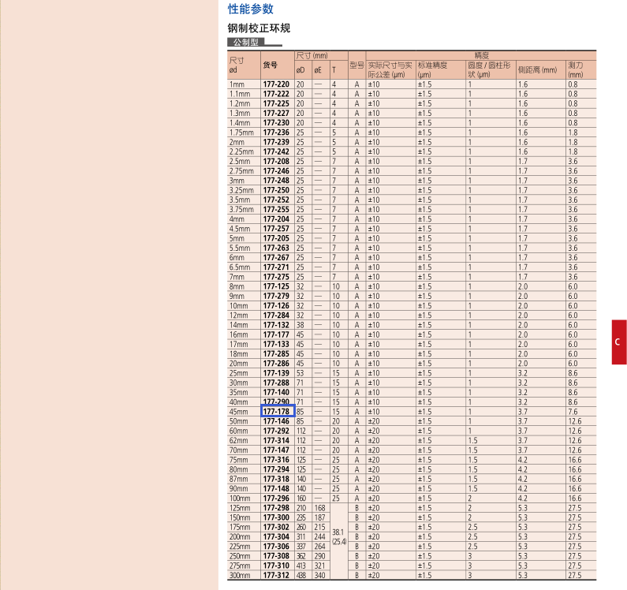Click øD value 53 in the 25mm row
Viewport: 627px width, 590px height.
[300, 373]
